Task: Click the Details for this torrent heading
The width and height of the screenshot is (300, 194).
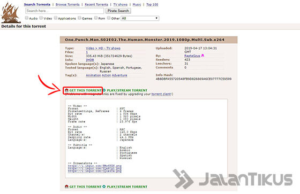Action: [x=24, y=26]
